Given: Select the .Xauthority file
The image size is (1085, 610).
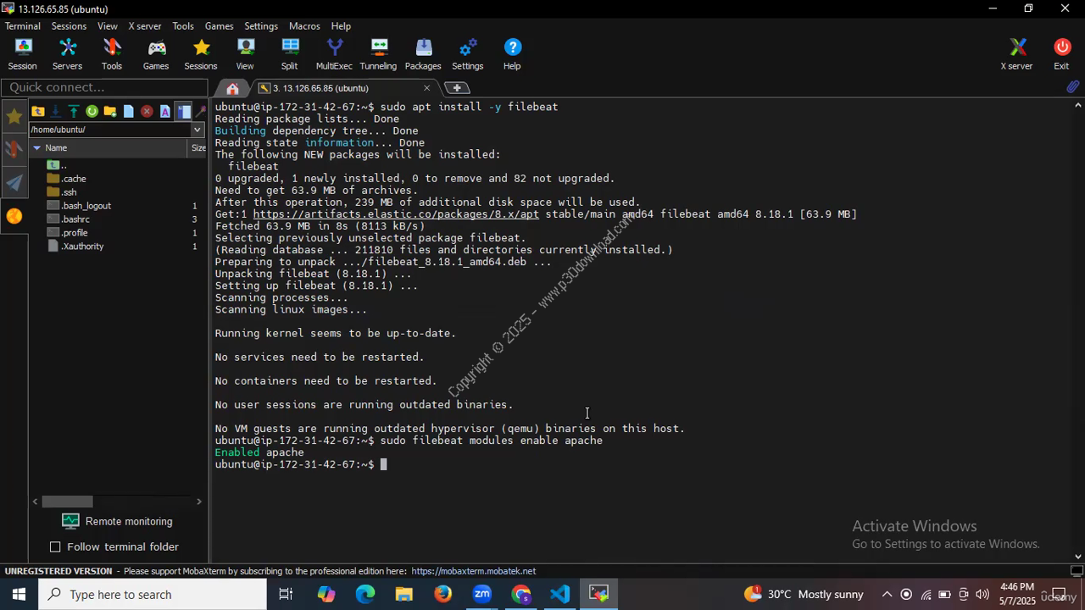Looking at the screenshot, I should coord(82,247).
